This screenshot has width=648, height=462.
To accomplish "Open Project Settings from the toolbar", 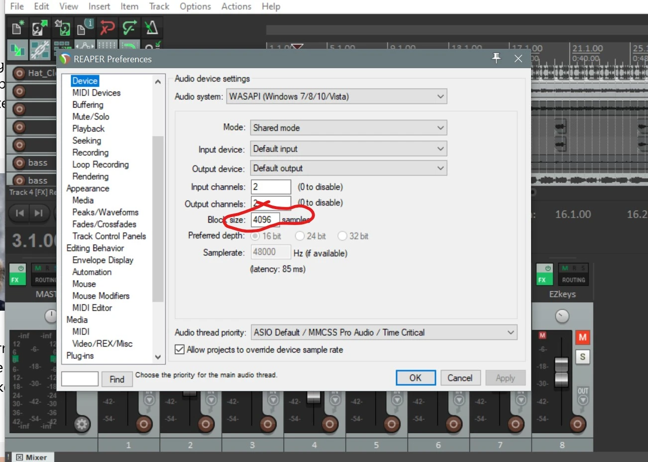I will point(85,27).
